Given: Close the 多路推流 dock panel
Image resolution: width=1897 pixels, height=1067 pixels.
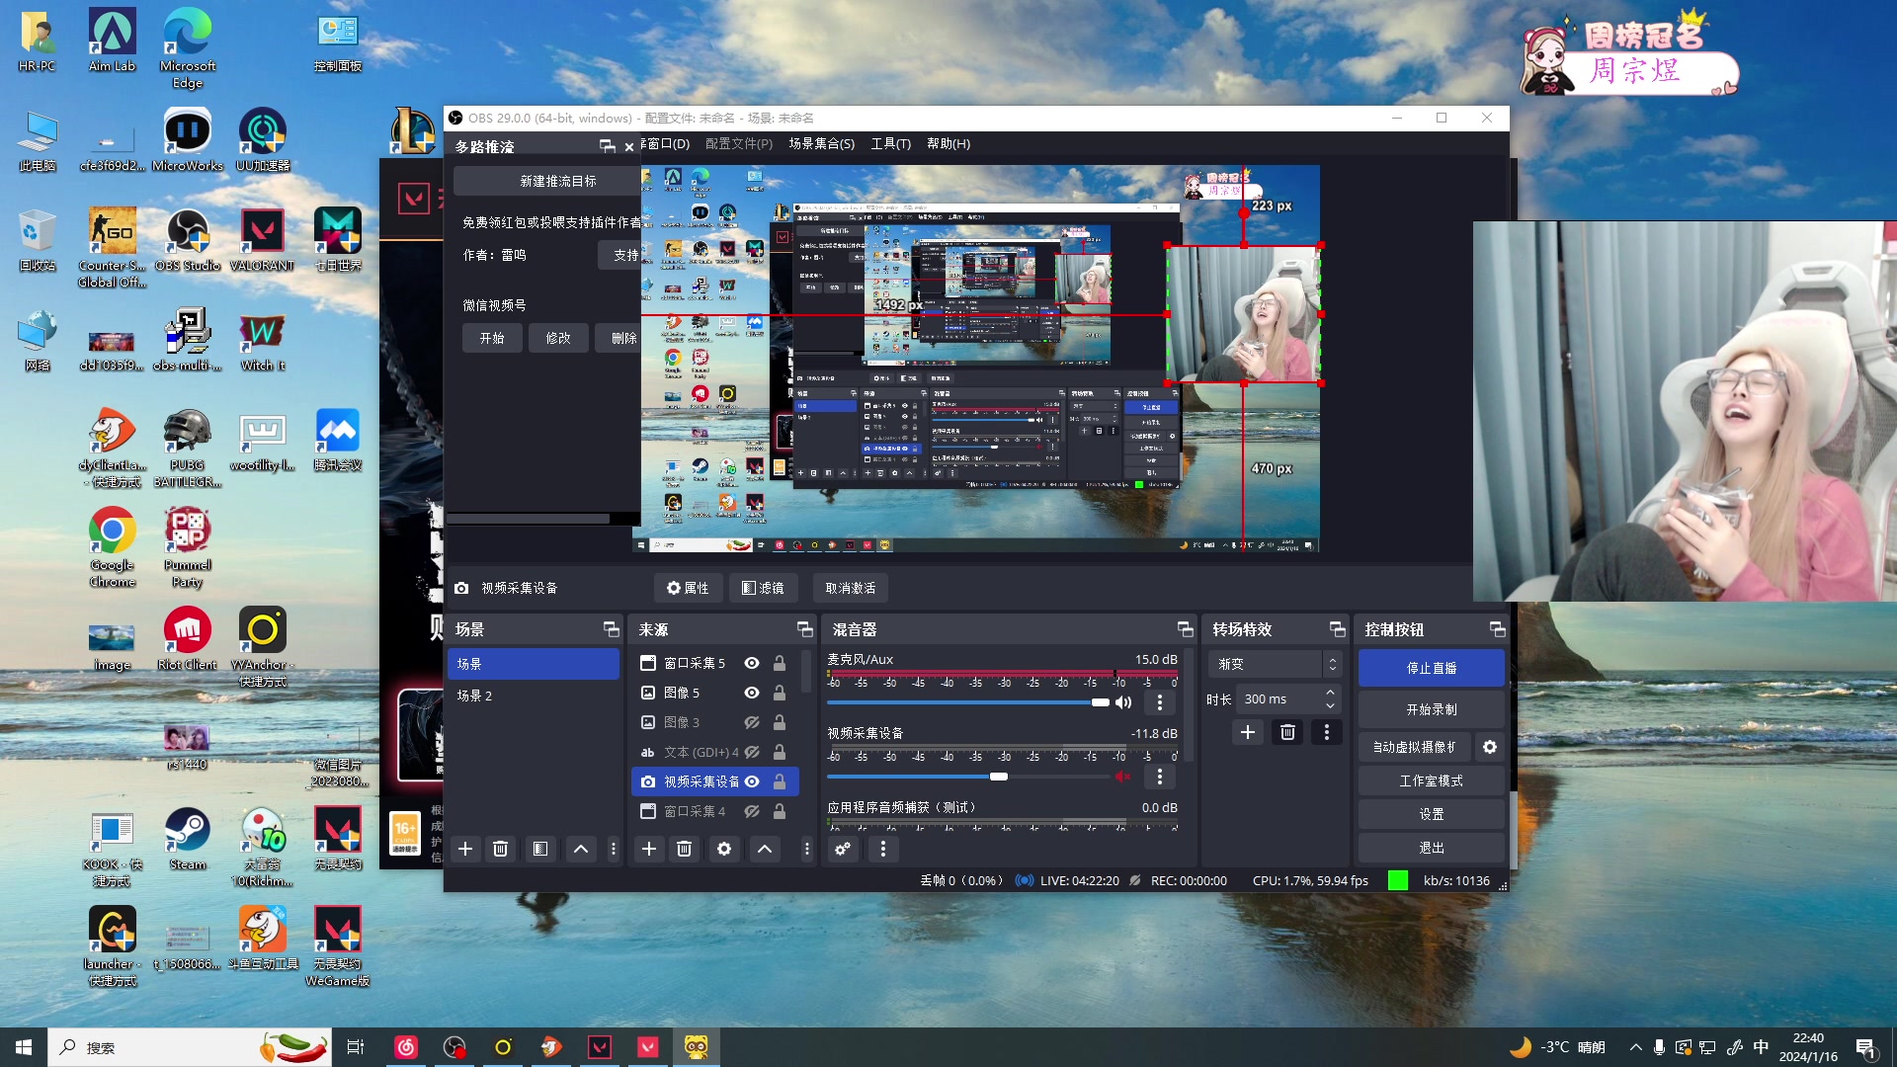Looking at the screenshot, I should (629, 146).
